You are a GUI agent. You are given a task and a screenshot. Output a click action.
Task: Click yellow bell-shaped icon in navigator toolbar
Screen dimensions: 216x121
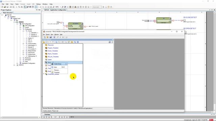coord(72,42)
